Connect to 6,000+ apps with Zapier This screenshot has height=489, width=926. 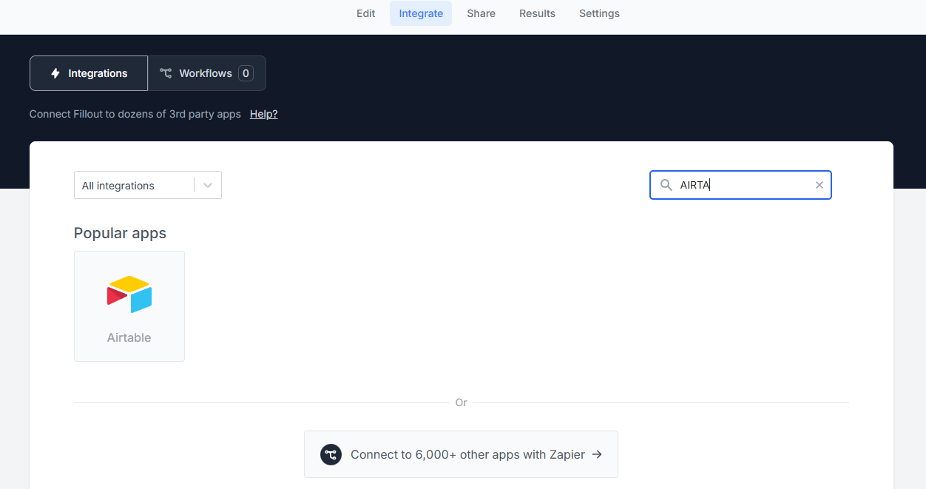click(x=461, y=454)
